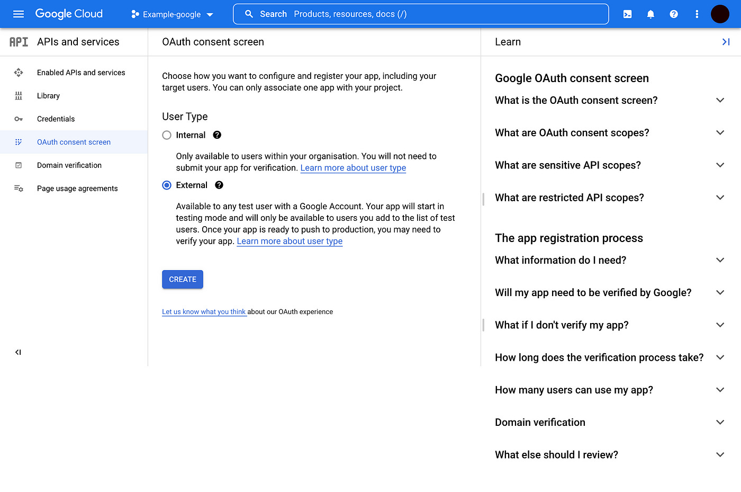This screenshot has height=492, width=741.
Task: Click the External user type help icon
Action: [219, 185]
